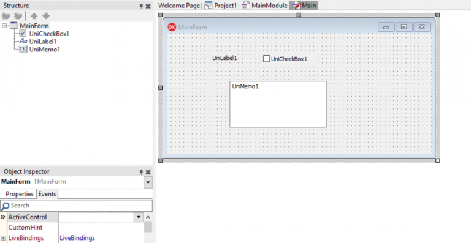Click the move down arrow in Structure toolbar

pyautogui.click(x=46, y=16)
